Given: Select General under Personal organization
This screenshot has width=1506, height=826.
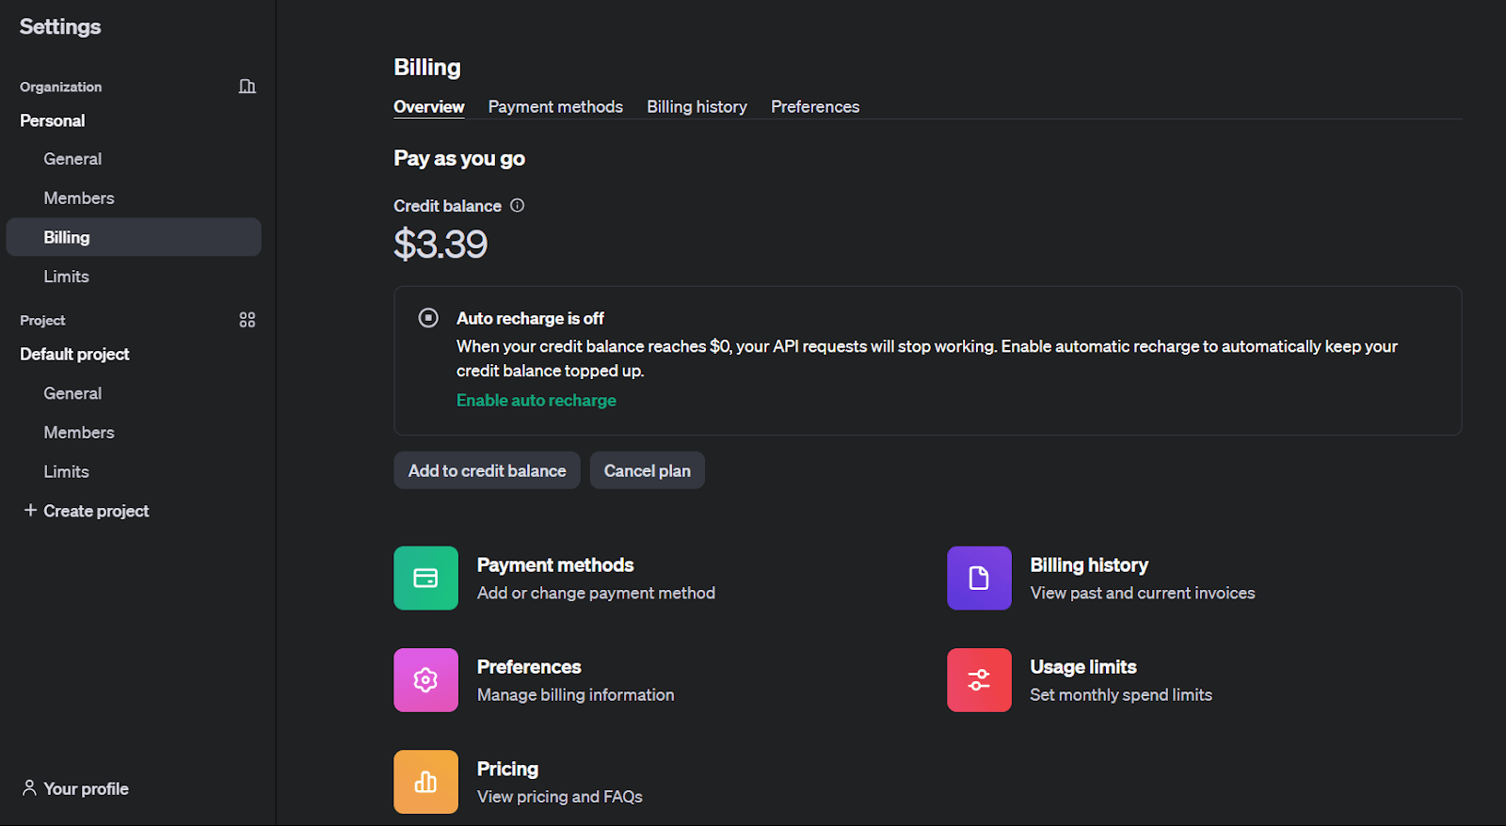Looking at the screenshot, I should pyautogui.click(x=72, y=159).
